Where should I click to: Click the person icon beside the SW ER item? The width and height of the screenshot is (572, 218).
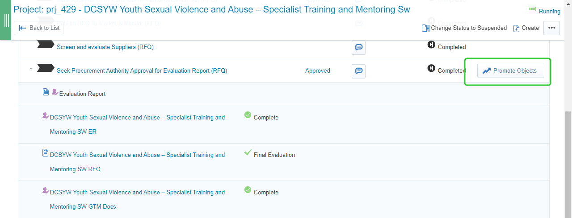click(45, 115)
